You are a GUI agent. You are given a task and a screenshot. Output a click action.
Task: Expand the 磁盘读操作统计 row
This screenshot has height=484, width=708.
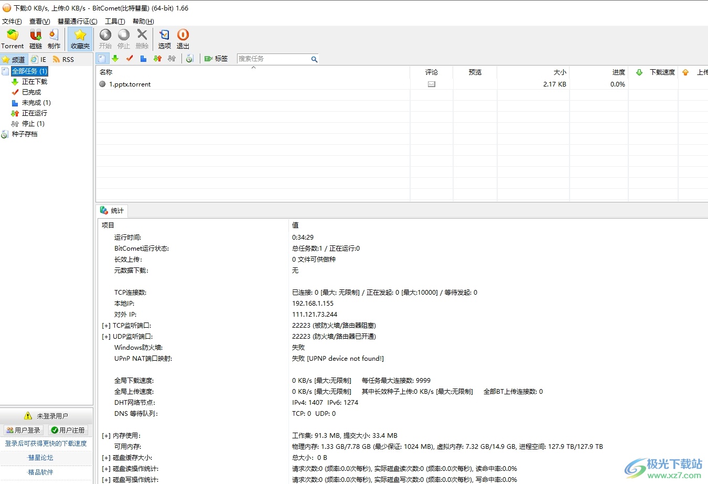[106, 469]
